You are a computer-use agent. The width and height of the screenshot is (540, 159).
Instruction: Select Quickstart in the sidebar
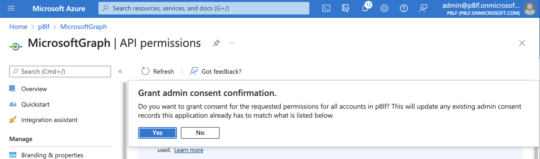coord(35,104)
